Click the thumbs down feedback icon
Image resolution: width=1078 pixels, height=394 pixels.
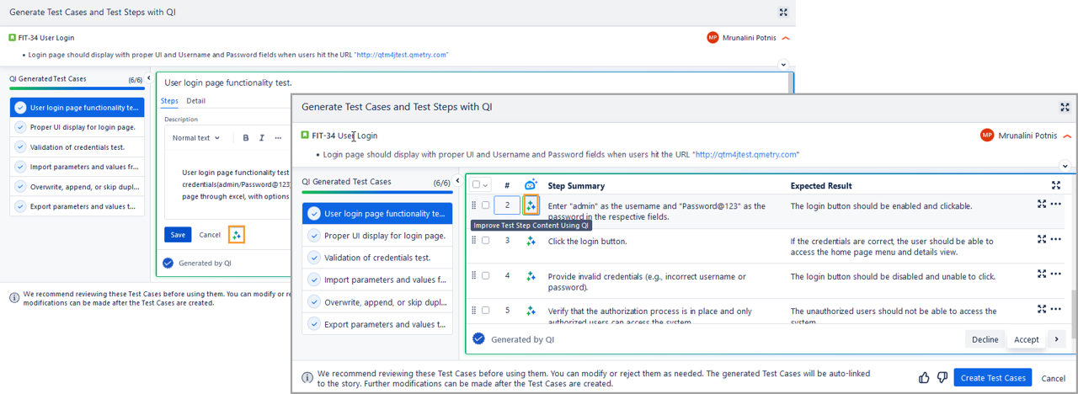point(942,378)
